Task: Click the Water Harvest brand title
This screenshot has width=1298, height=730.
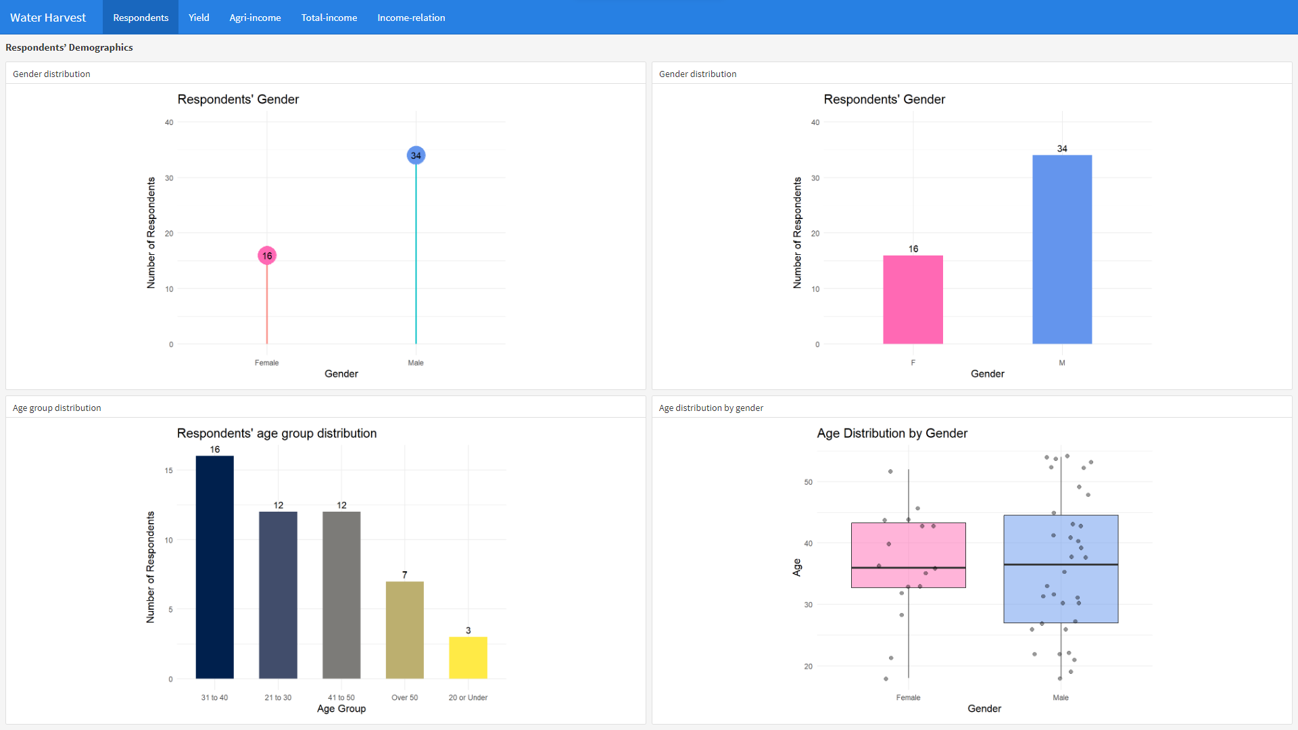Action: tap(48, 18)
